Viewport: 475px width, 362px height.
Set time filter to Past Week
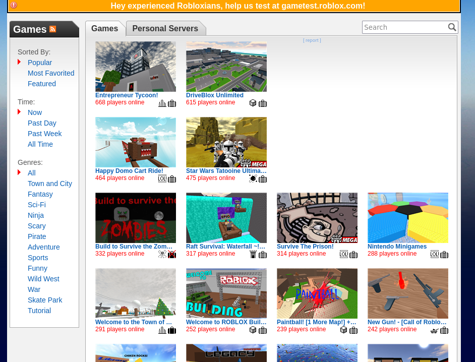pyautogui.click(x=45, y=134)
